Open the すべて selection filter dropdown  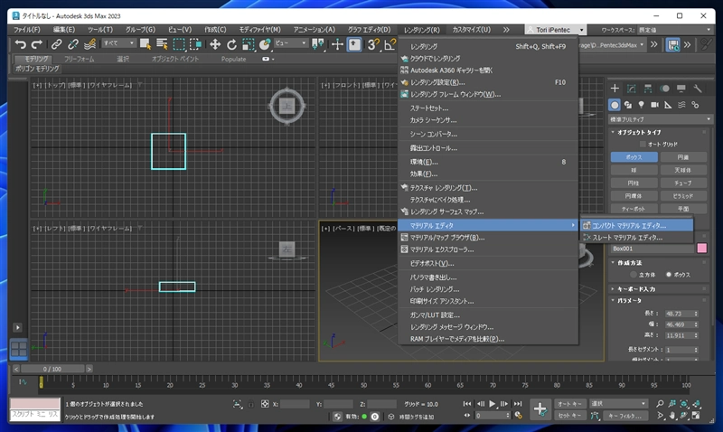point(119,43)
